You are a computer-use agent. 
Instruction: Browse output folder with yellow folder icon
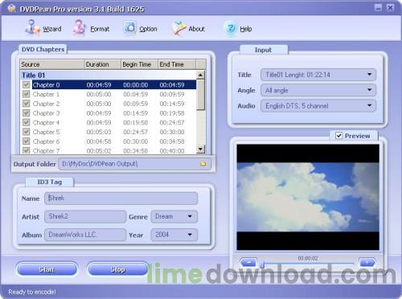point(203,164)
